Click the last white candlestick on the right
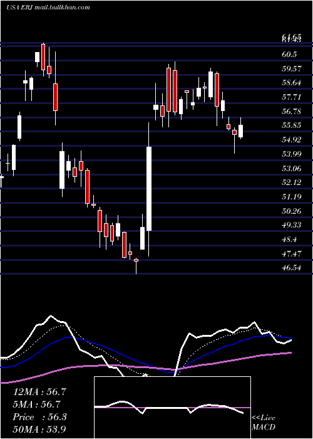313x439 pixels. coord(240,131)
